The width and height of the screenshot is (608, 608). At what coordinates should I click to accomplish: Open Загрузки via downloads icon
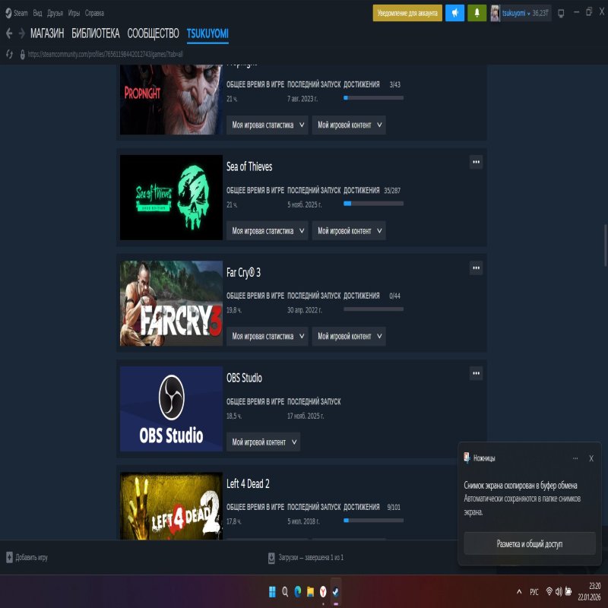tap(271, 556)
